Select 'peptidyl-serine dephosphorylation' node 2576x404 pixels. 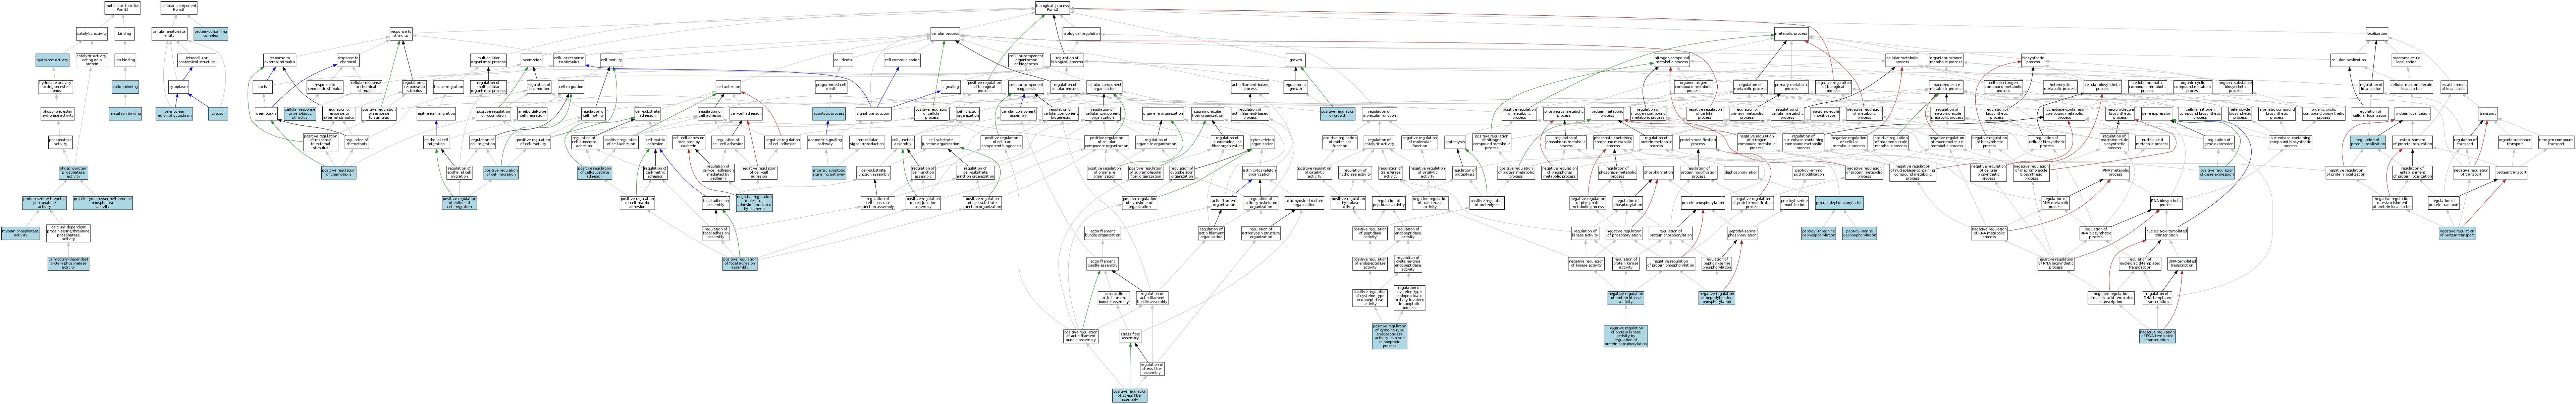[1859, 233]
